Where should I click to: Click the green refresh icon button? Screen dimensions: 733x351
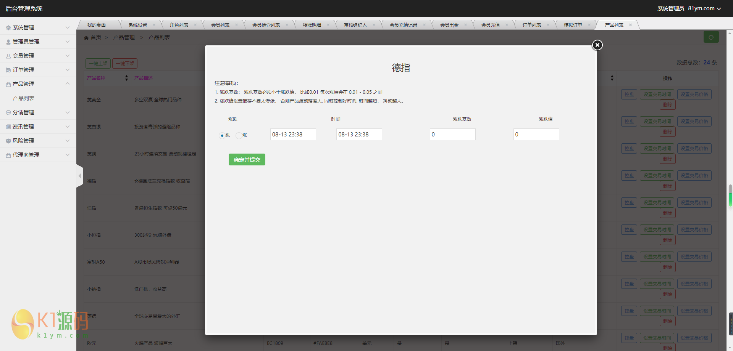pyautogui.click(x=711, y=37)
